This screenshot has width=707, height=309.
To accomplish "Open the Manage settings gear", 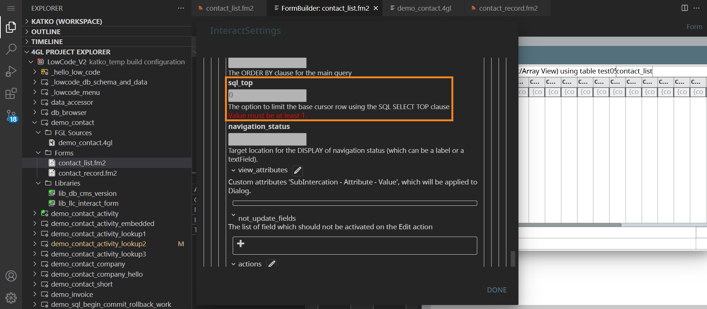I will click(x=11, y=298).
